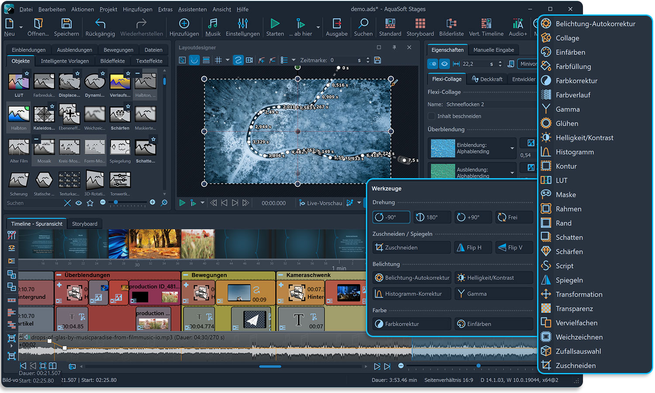The width and height of the screenshot is (655, 393).
Task: Click the Ausgabe export icon
Action: [x=337, y=27]
